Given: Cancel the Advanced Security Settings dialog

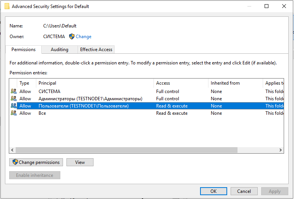Looking at the screenshot, I should click(244, 191).
